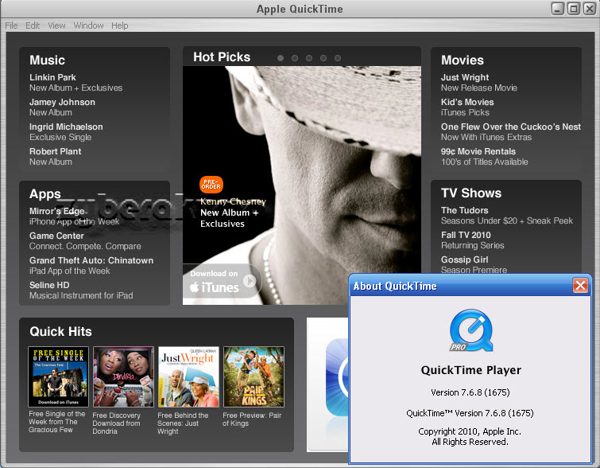Open Jamey Johnson New Album link

[x=62, y=107]
